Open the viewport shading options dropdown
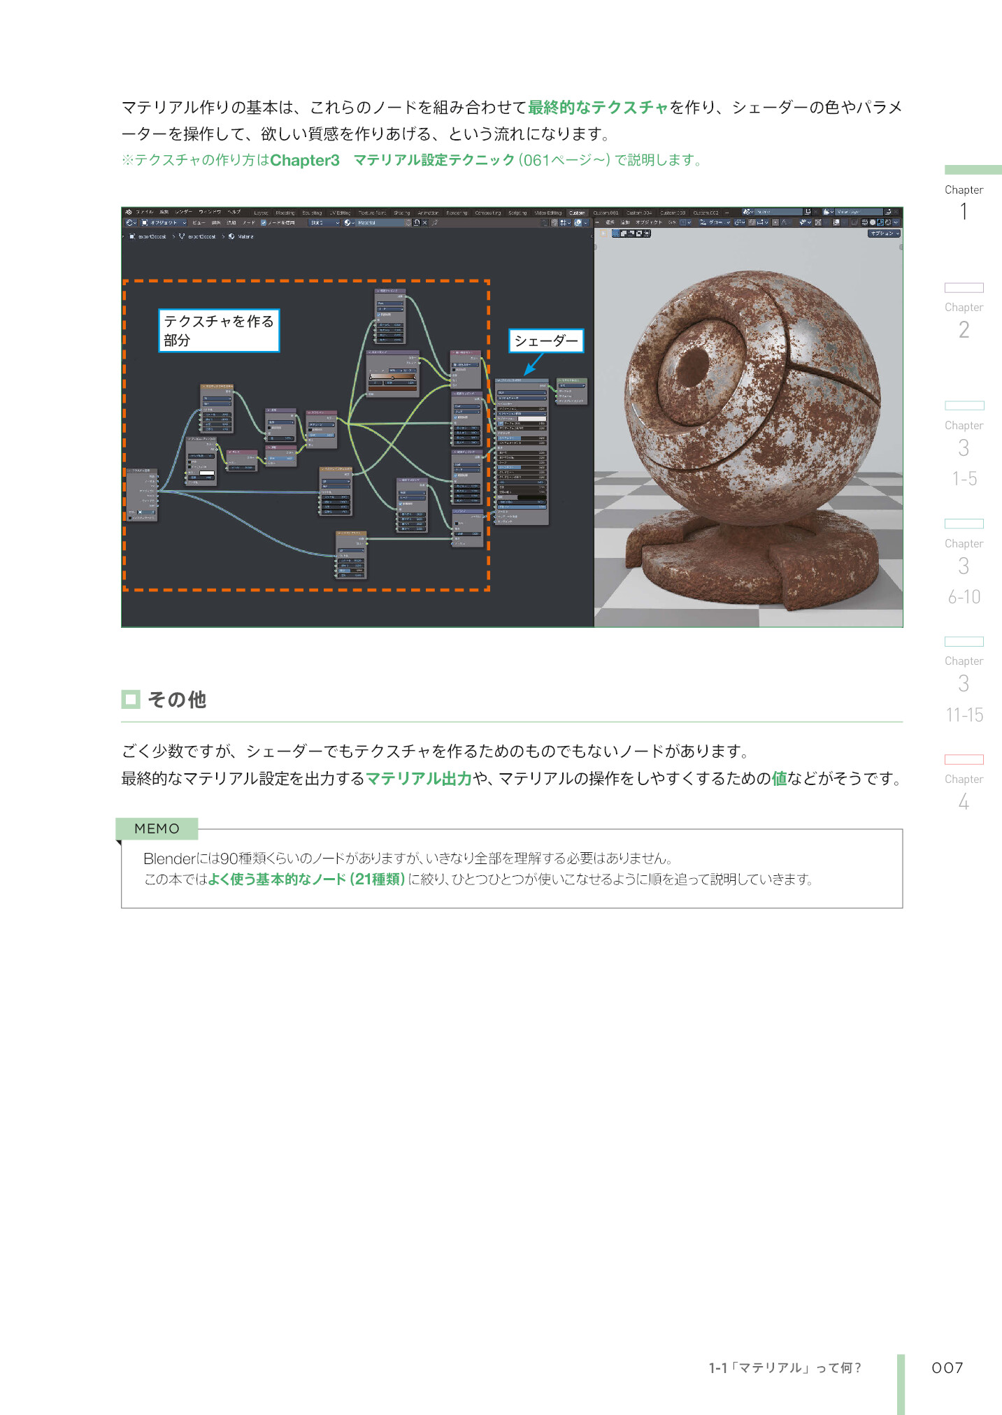The width and height of the screenshot is (1002, 1415). [896, 222]
